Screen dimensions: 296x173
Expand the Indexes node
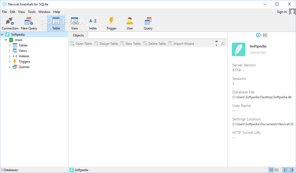(10, 56)
